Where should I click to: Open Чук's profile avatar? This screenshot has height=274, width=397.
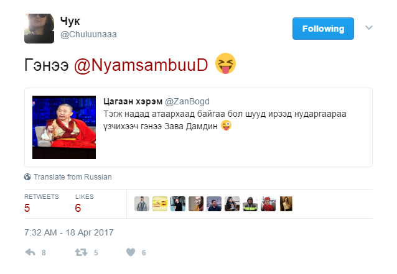tap(39, 29)
